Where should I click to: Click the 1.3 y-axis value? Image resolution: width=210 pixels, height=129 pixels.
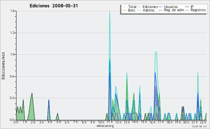point(12,33)
